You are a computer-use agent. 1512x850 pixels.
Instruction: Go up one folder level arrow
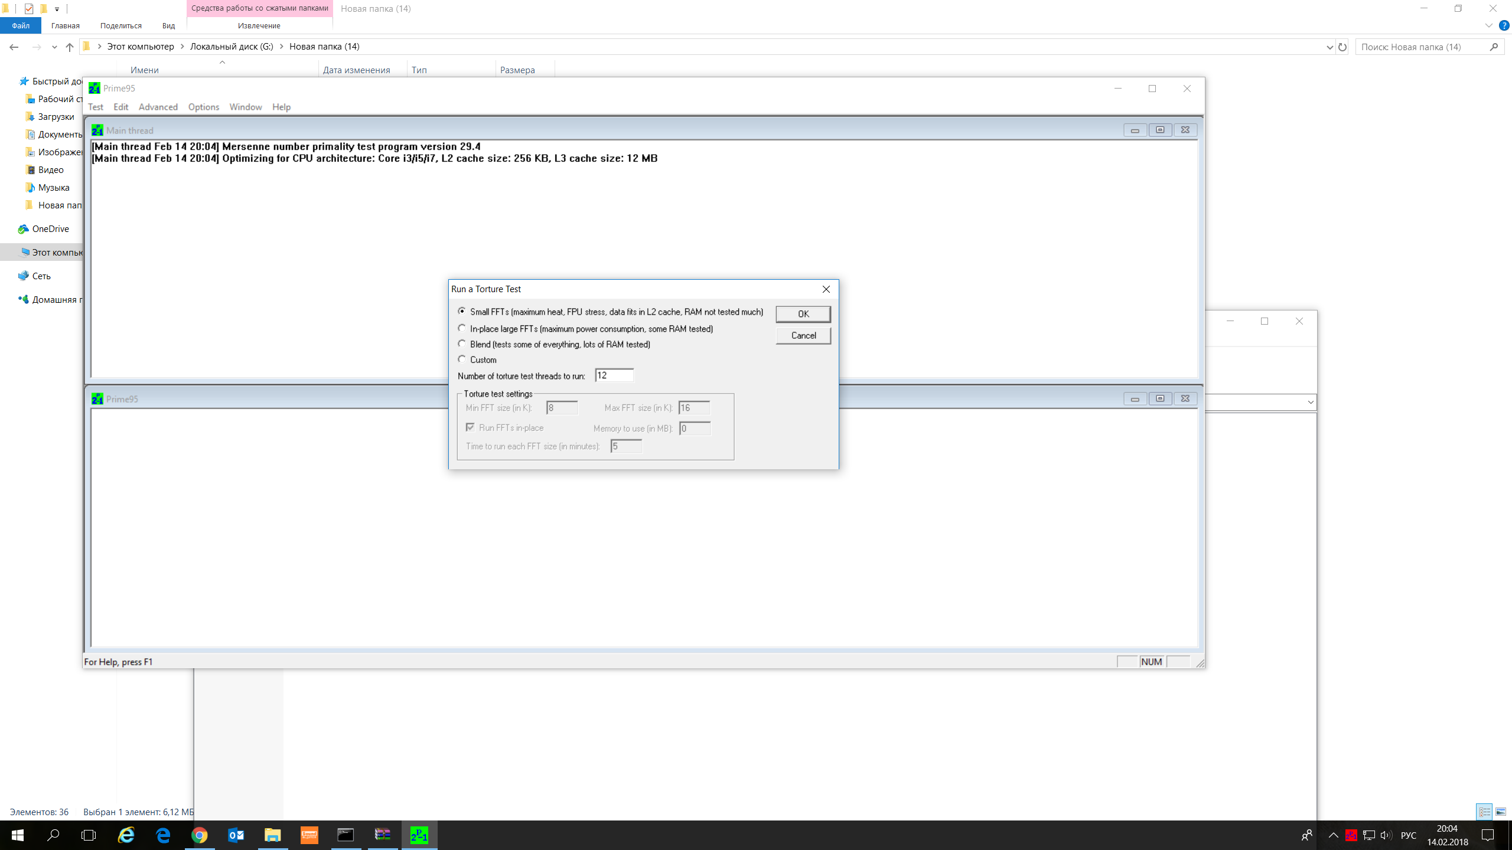tap(70, 47)
